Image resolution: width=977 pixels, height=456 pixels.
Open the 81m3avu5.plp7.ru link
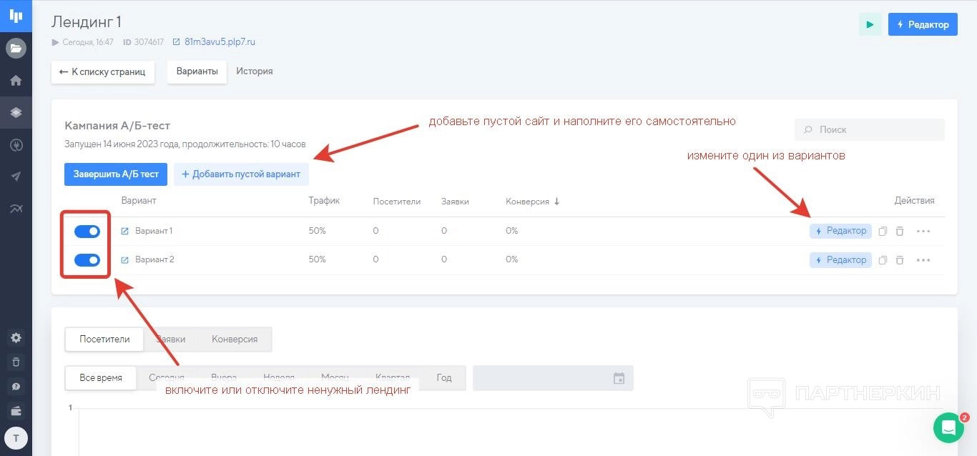click(220, 42)
